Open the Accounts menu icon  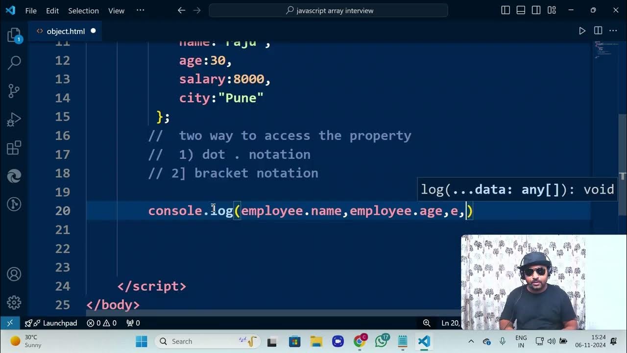click(x=14, y=274)
